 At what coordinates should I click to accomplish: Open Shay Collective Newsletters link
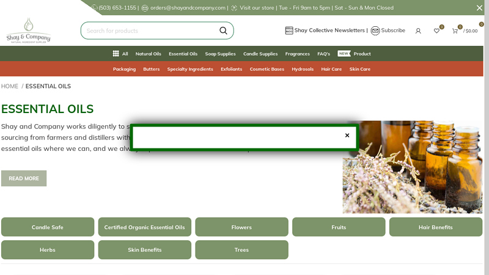click(x=329, y=30)
